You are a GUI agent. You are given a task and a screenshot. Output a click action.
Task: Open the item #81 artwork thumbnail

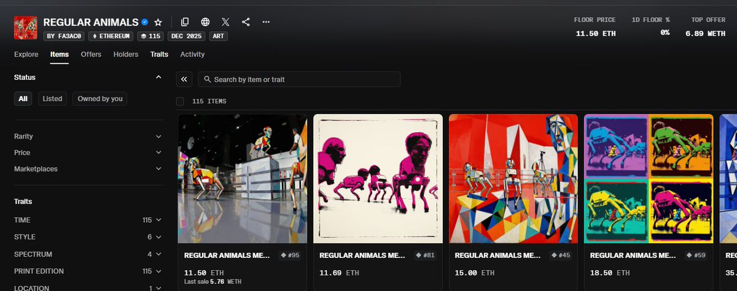(378, 178)
